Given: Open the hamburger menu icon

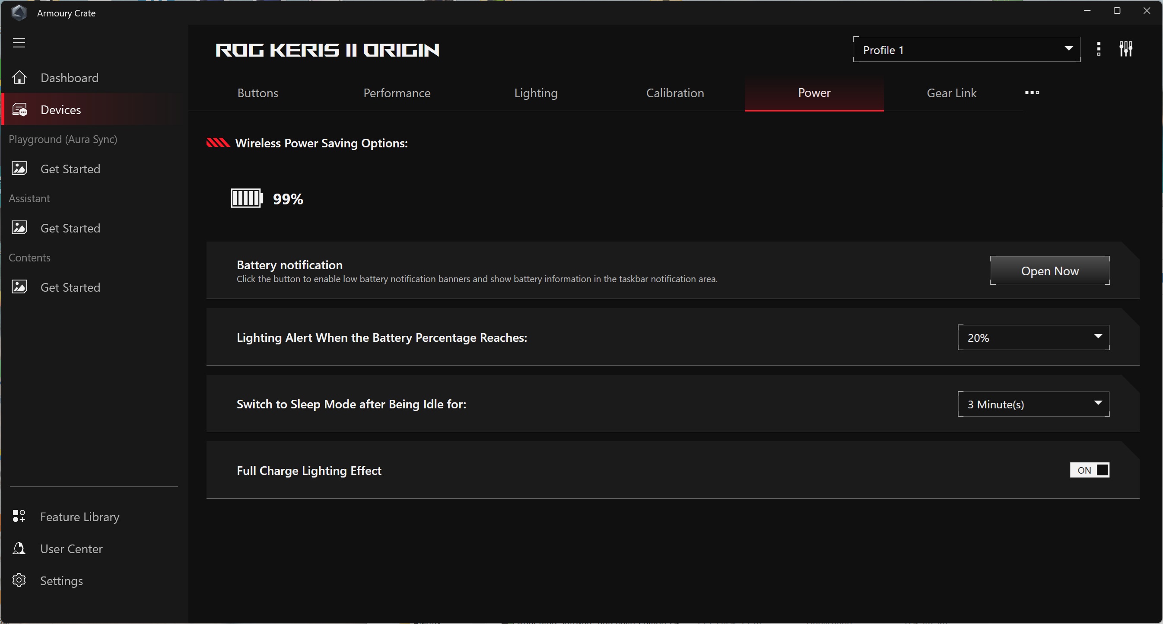Looking at the screenshot, I should point(19,43).
